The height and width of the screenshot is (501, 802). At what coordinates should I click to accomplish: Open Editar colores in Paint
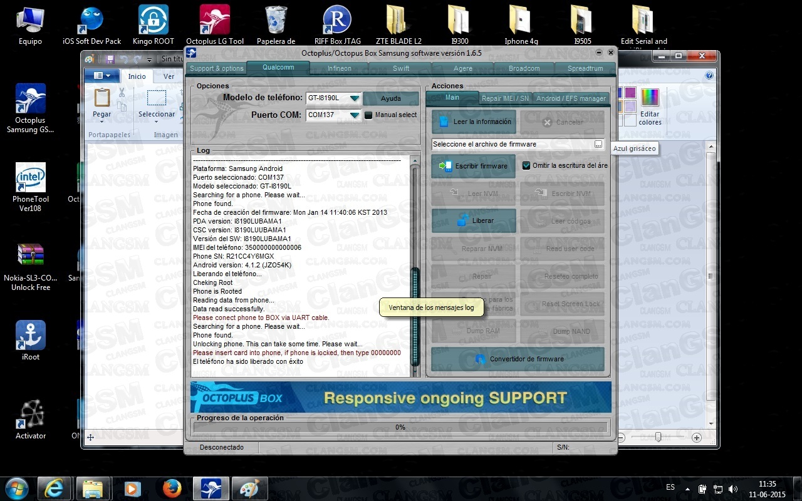tap(650, 107)
